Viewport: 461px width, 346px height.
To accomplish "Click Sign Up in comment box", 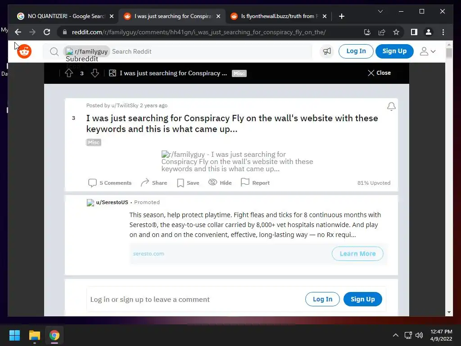I will point(362,299).
